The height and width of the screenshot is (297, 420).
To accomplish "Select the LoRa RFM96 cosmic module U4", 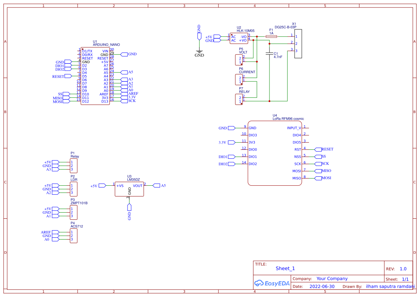I will coord(275,153).
